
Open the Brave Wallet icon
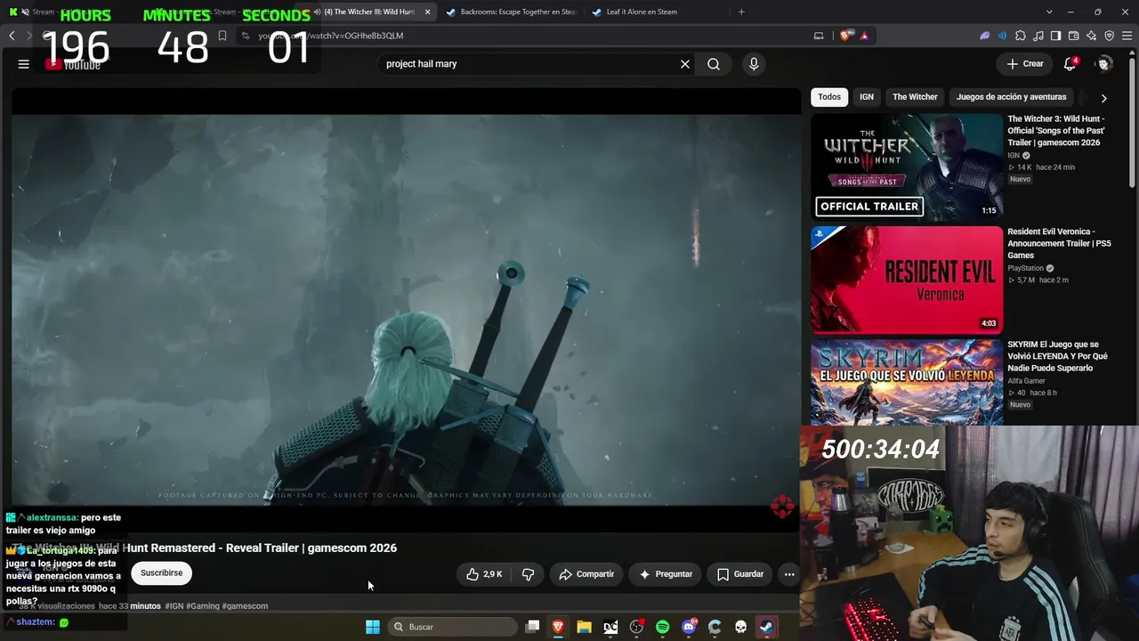[x=1073, y=36]
